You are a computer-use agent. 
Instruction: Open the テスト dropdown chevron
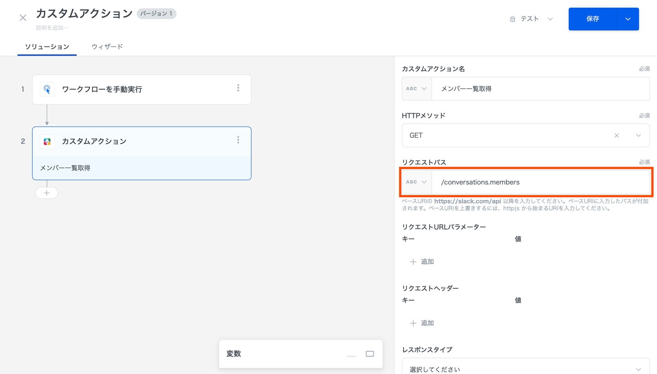coord(550,19)
